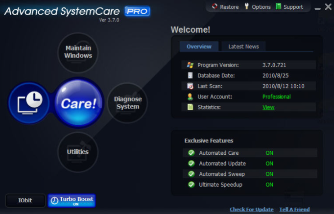
Task: Toggle Automated Update ON status
Action: pyautogui.click(x=269, y=164)
